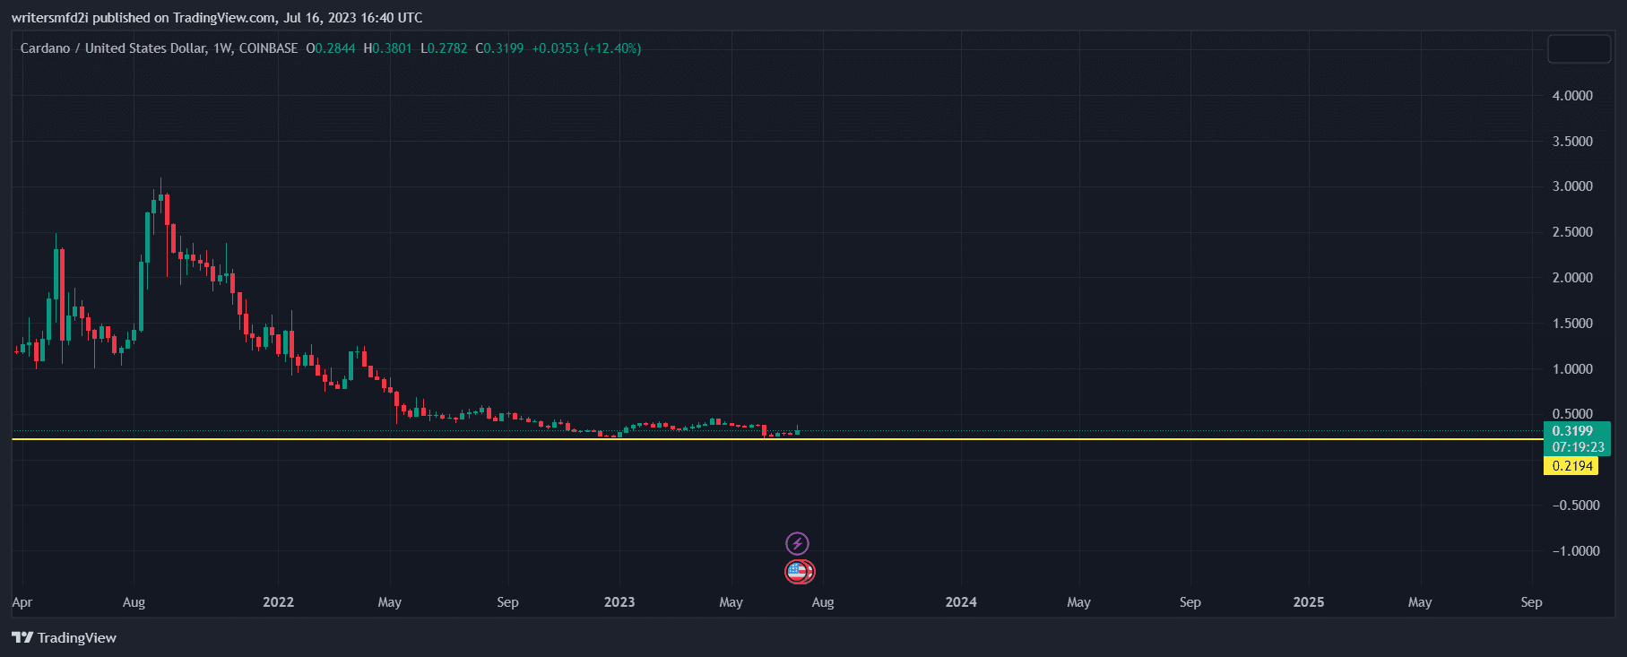Click the 1.0000 price scale label
The width and height of the screenshot is (1627, 657).
point(1572,369)
